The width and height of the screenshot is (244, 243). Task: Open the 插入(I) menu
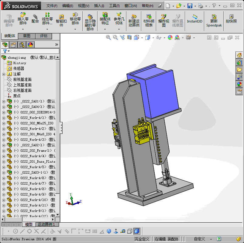pos(99,6)
